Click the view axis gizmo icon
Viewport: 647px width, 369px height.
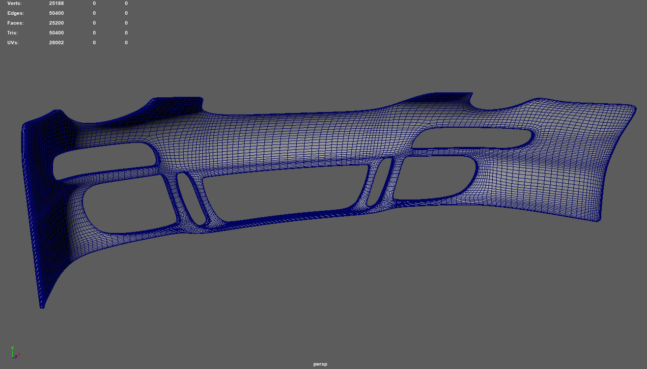click(15, 352)
